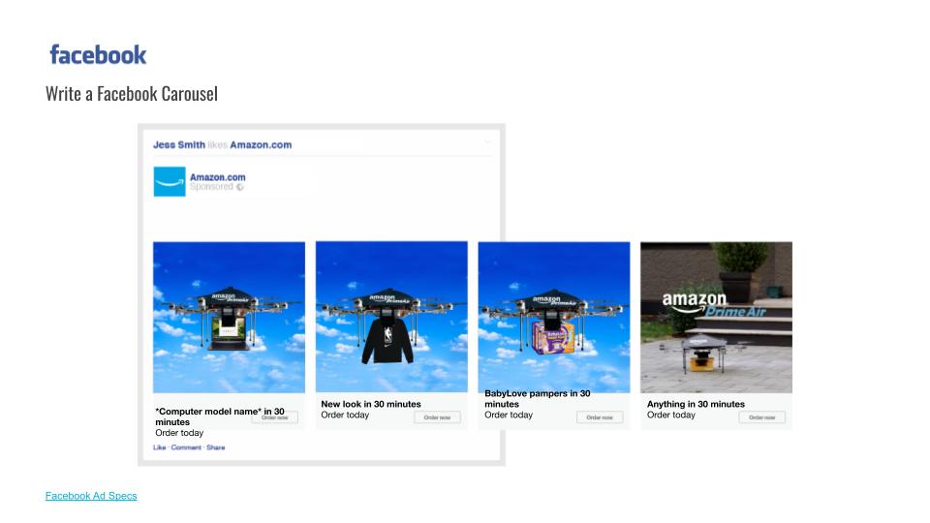Click Amazon.com page name beside logo
The width and height of the screenshot is (930, 523).
point(218,176)
